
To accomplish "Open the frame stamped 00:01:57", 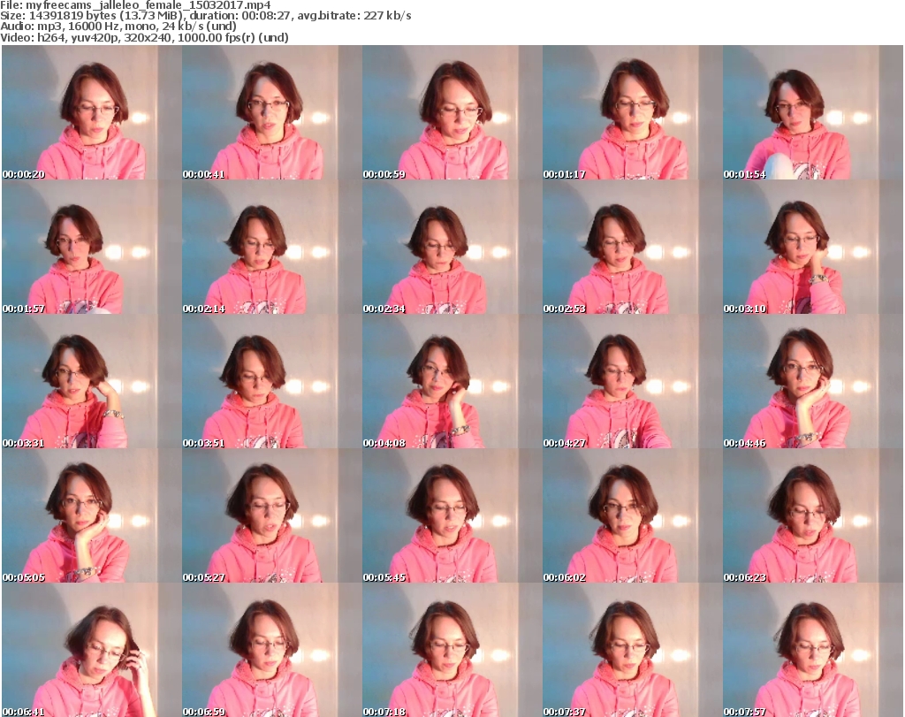I will 92,247.
